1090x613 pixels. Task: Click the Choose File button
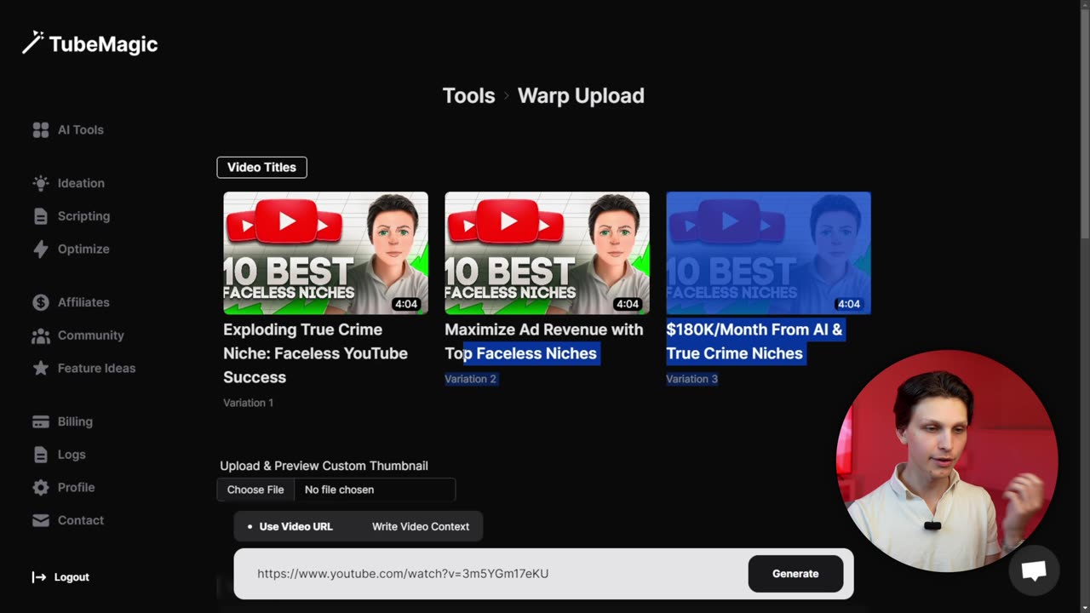click(255, 490)
